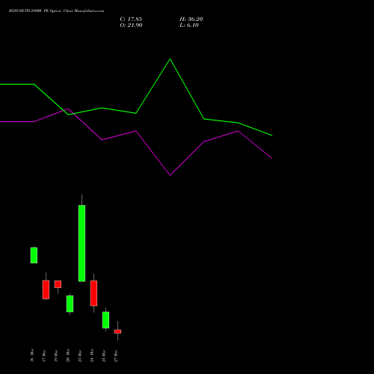This screenshot has height=374, width=374.
Task: Select the open value O: 21.90
Action: coord(131,25)
